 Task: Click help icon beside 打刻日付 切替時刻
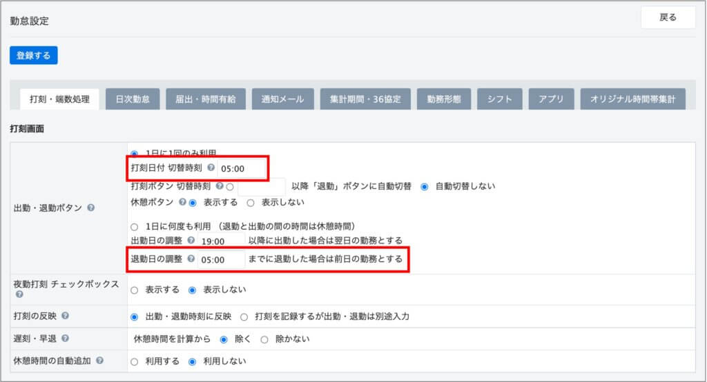[x=211, y=168]
